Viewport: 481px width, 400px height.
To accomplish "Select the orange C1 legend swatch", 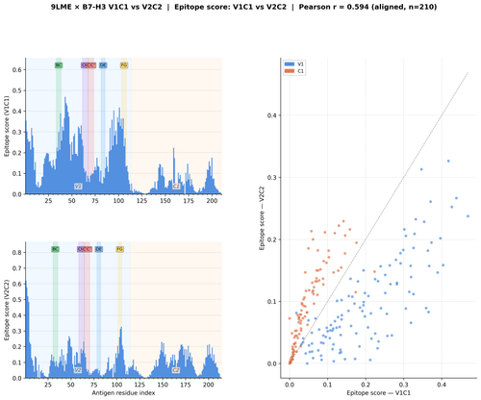I will pyautogui.click(x=290, y=71).
